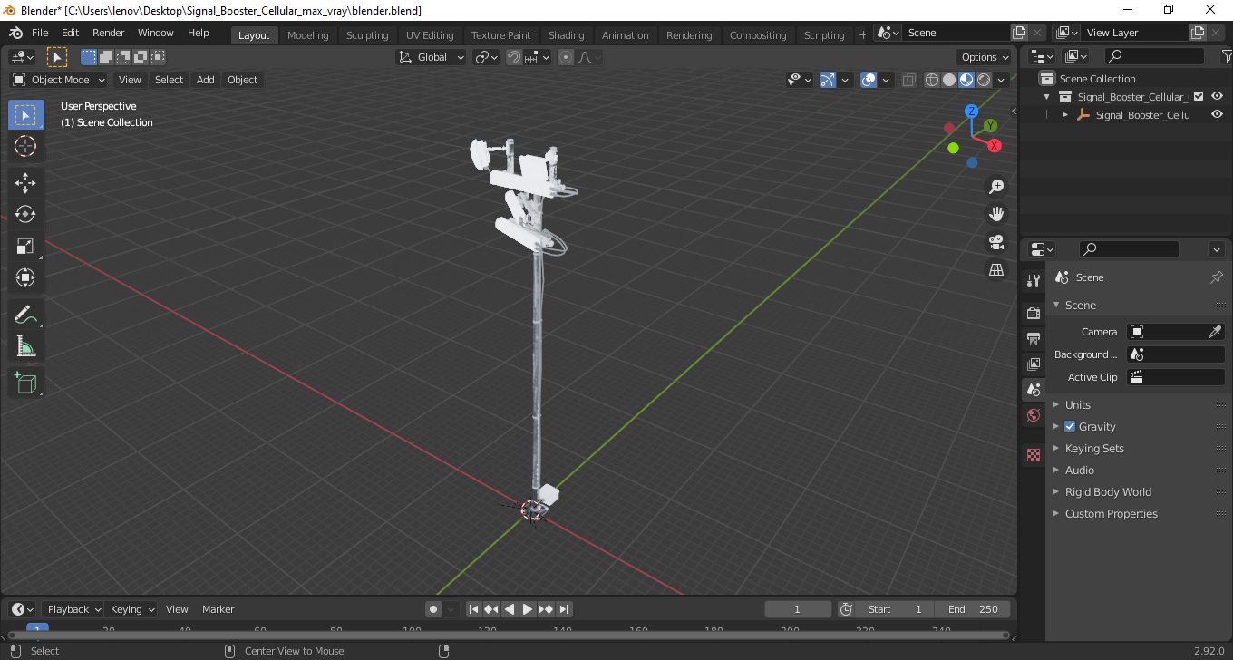Activate the Measure tool
The height and width of the screenshot is (660, 1233).
click(25, 346)
